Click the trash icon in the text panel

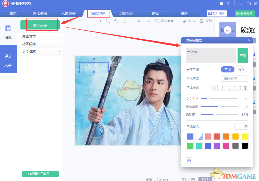point(189,160)
